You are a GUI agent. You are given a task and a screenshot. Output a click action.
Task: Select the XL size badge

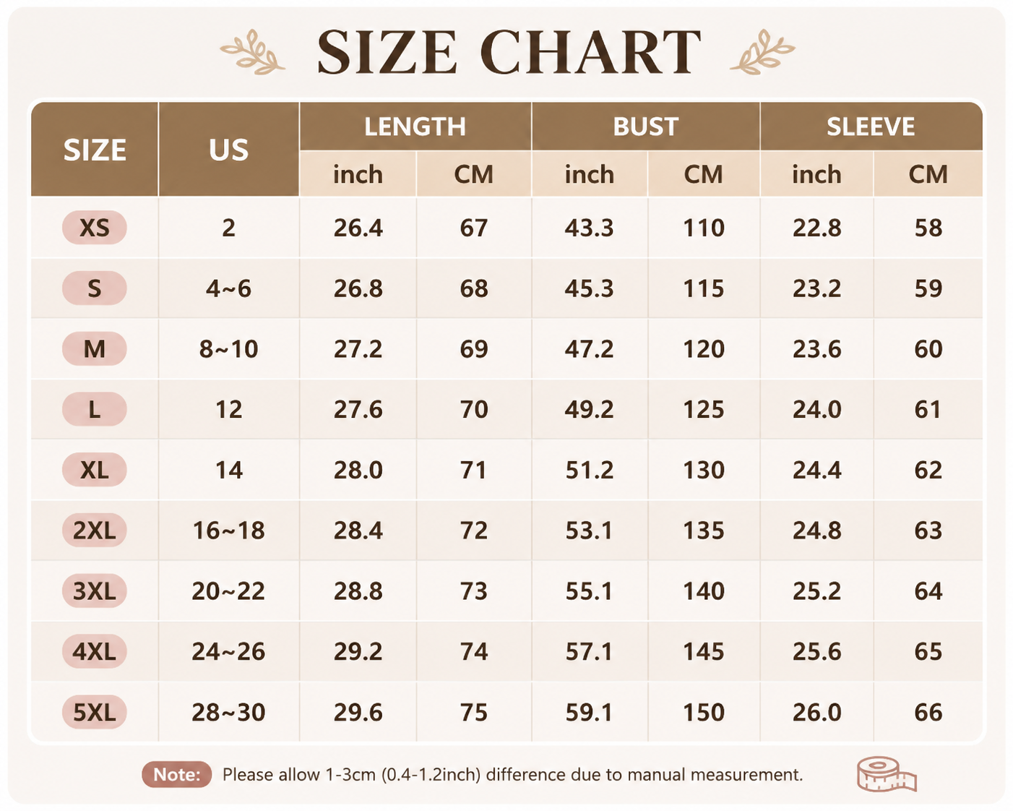tap(95, 470)
